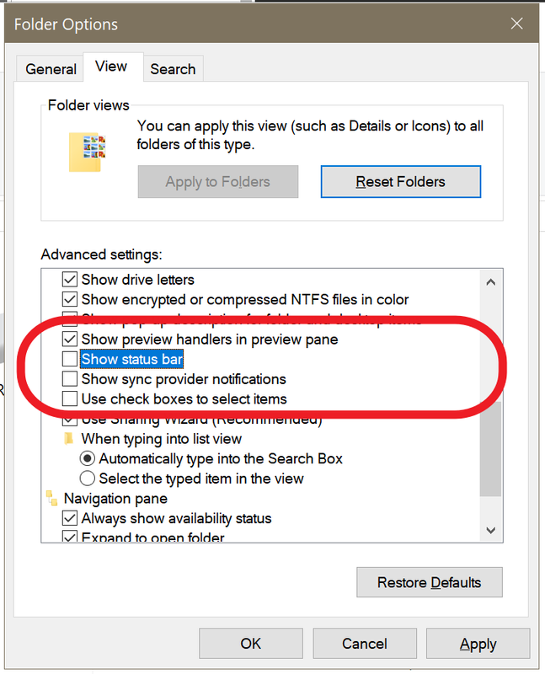This screenshot has width=545, height=674.
Task: Check Show sync provider notifications
Action: (x=70, y=379)
